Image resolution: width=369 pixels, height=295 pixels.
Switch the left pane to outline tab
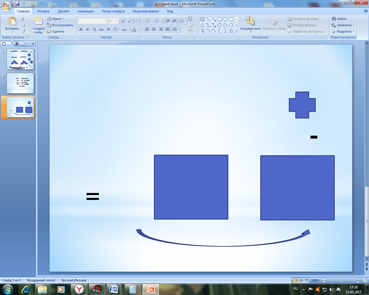(x=17, y=44)
